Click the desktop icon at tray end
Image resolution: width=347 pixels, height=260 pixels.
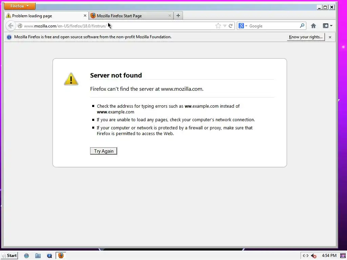(x=343, y=256)
